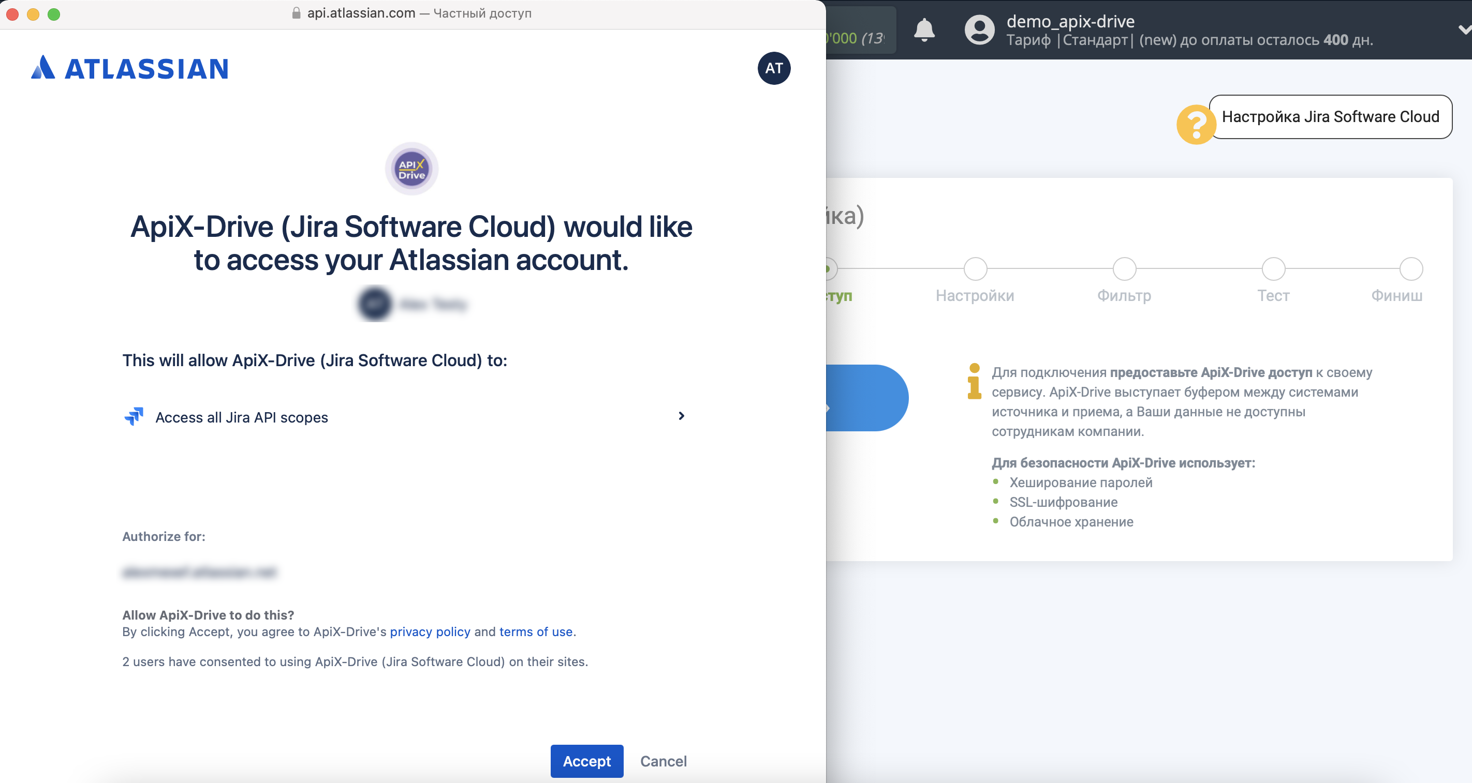Open Настройка Jira Software Cloud help
This screenshot has width=1472, height=783.
(x=1330, y=116)
